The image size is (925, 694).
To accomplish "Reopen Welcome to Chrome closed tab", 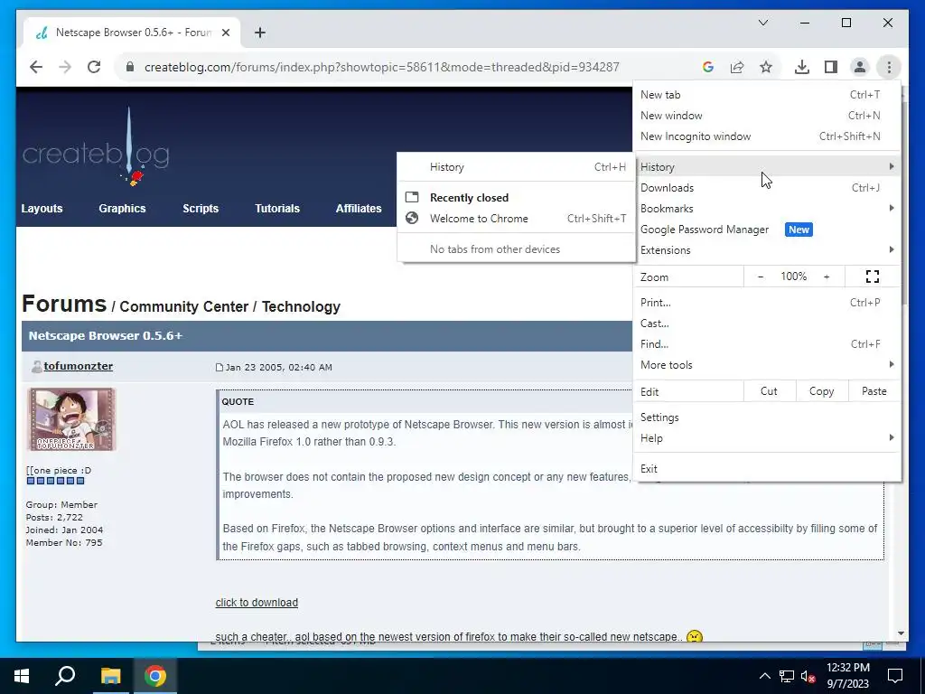I will coord(516,219).
